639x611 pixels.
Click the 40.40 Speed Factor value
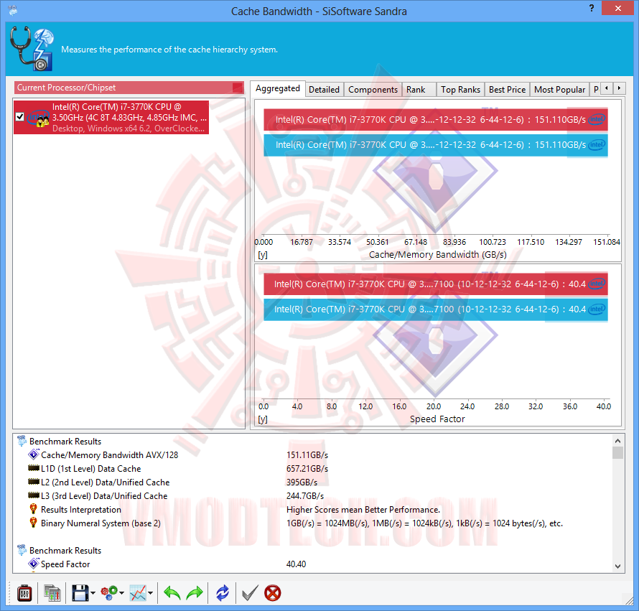click(x=297, y=564)
